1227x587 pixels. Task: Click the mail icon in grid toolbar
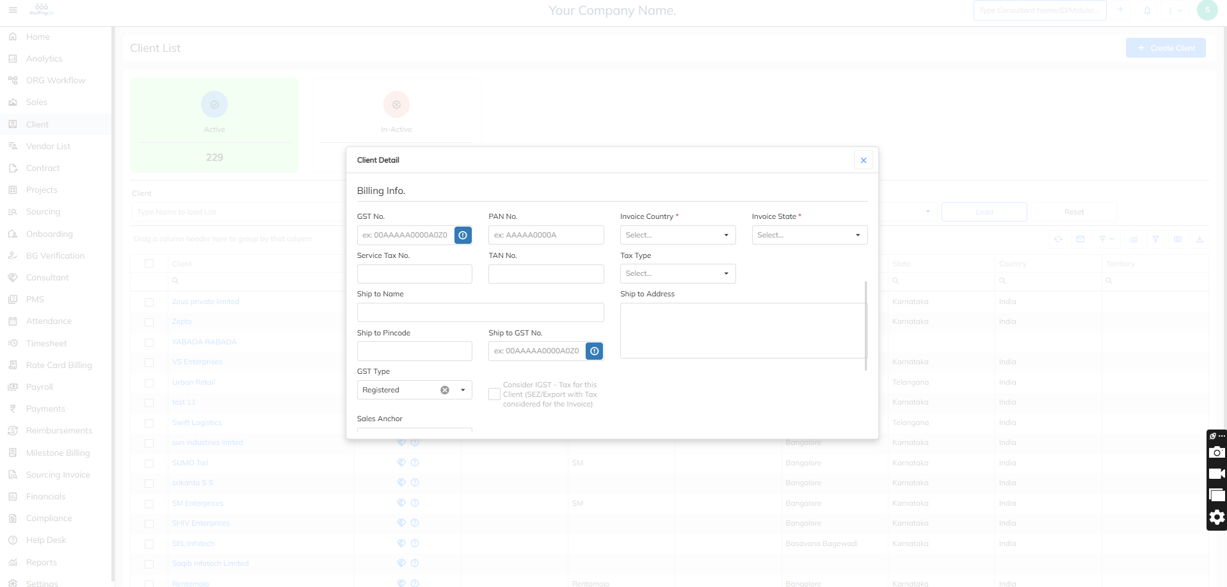pos(1080,239)
